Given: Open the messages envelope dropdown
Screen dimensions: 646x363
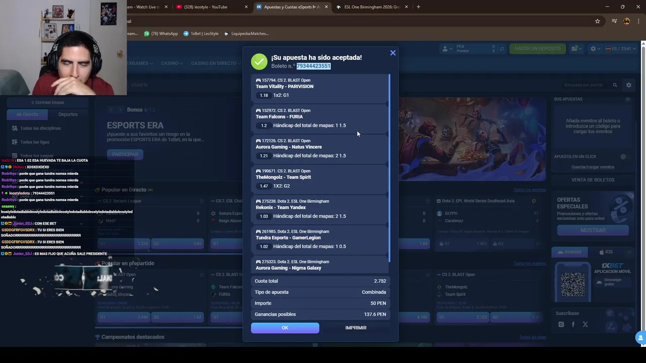Looking at the screenshot, I should [577, 49].
